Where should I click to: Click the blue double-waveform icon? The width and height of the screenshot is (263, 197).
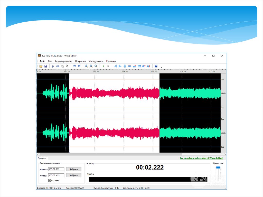pyautogui.click(x=139, y=66)
